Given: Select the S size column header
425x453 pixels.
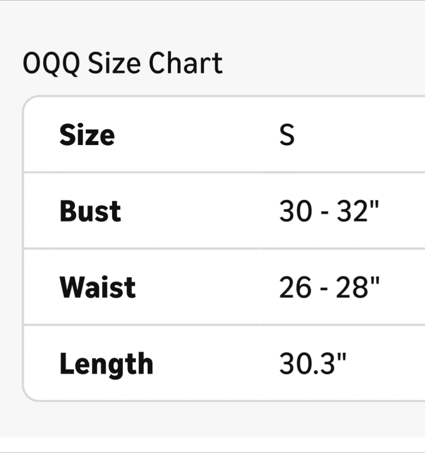Looking at the screenshot, I should coord(287,135).
